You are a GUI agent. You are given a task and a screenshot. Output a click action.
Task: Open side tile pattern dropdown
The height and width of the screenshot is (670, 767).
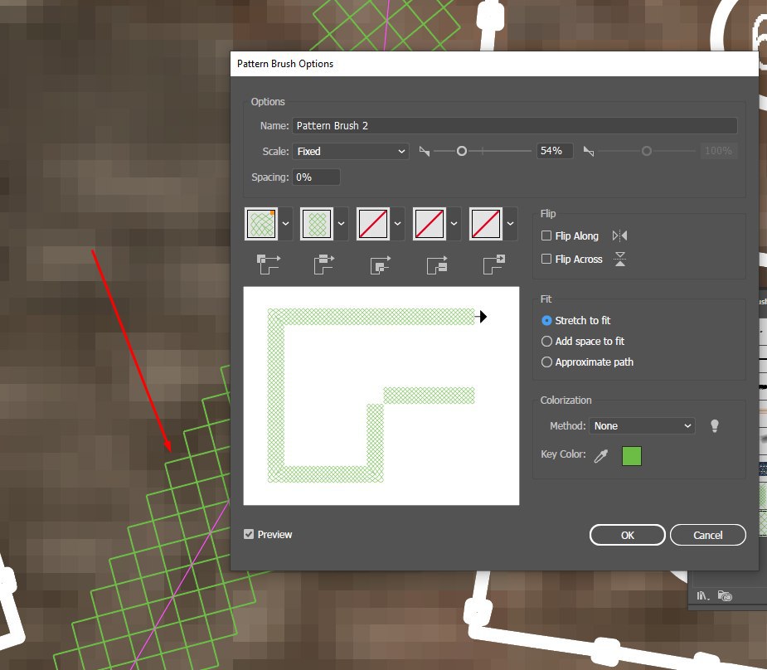point(342,224)
